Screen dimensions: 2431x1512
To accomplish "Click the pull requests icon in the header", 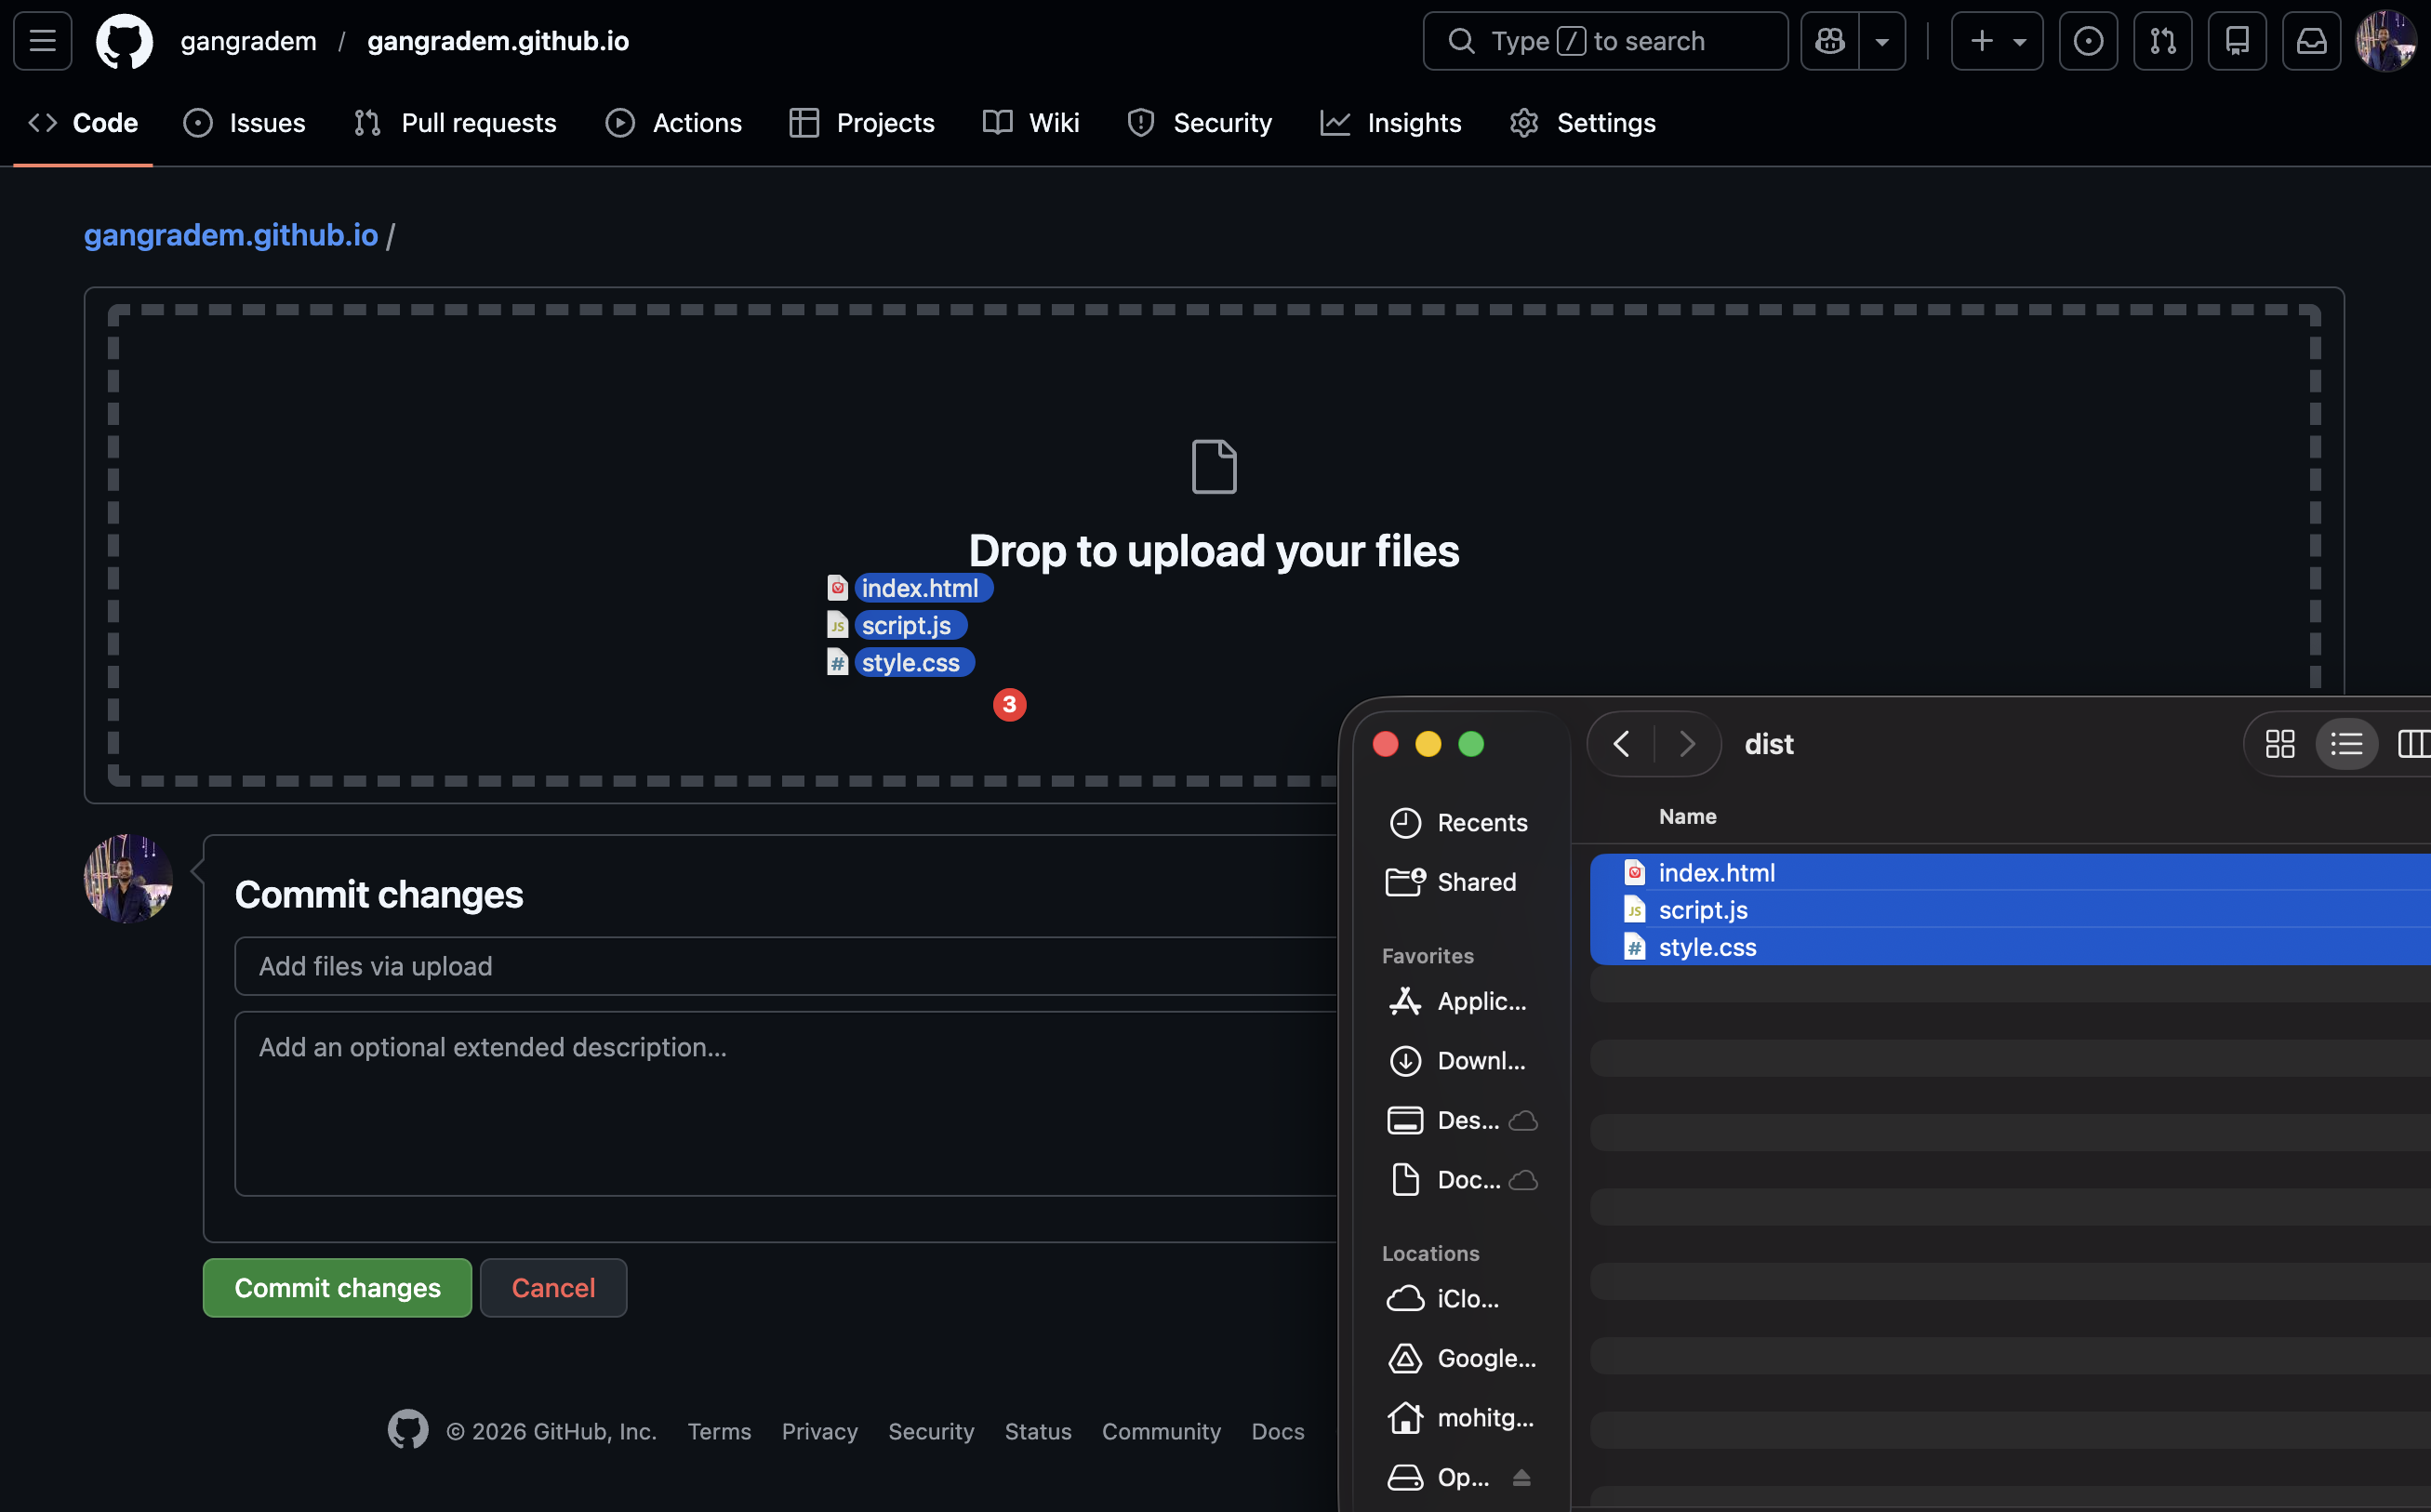I will click(2163, 40).
